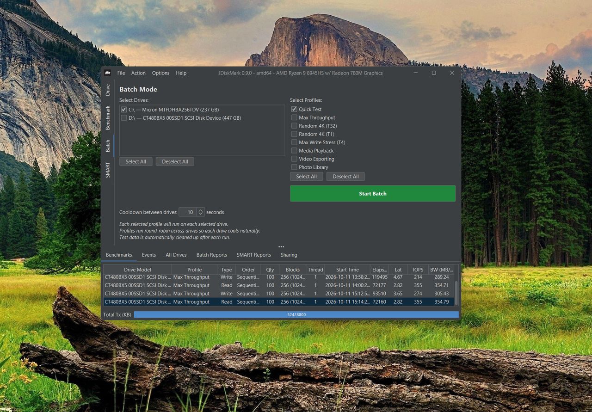Start the batch with the green button
The width and height of the screenshot is (592, 412).
[x=373, y=194]
